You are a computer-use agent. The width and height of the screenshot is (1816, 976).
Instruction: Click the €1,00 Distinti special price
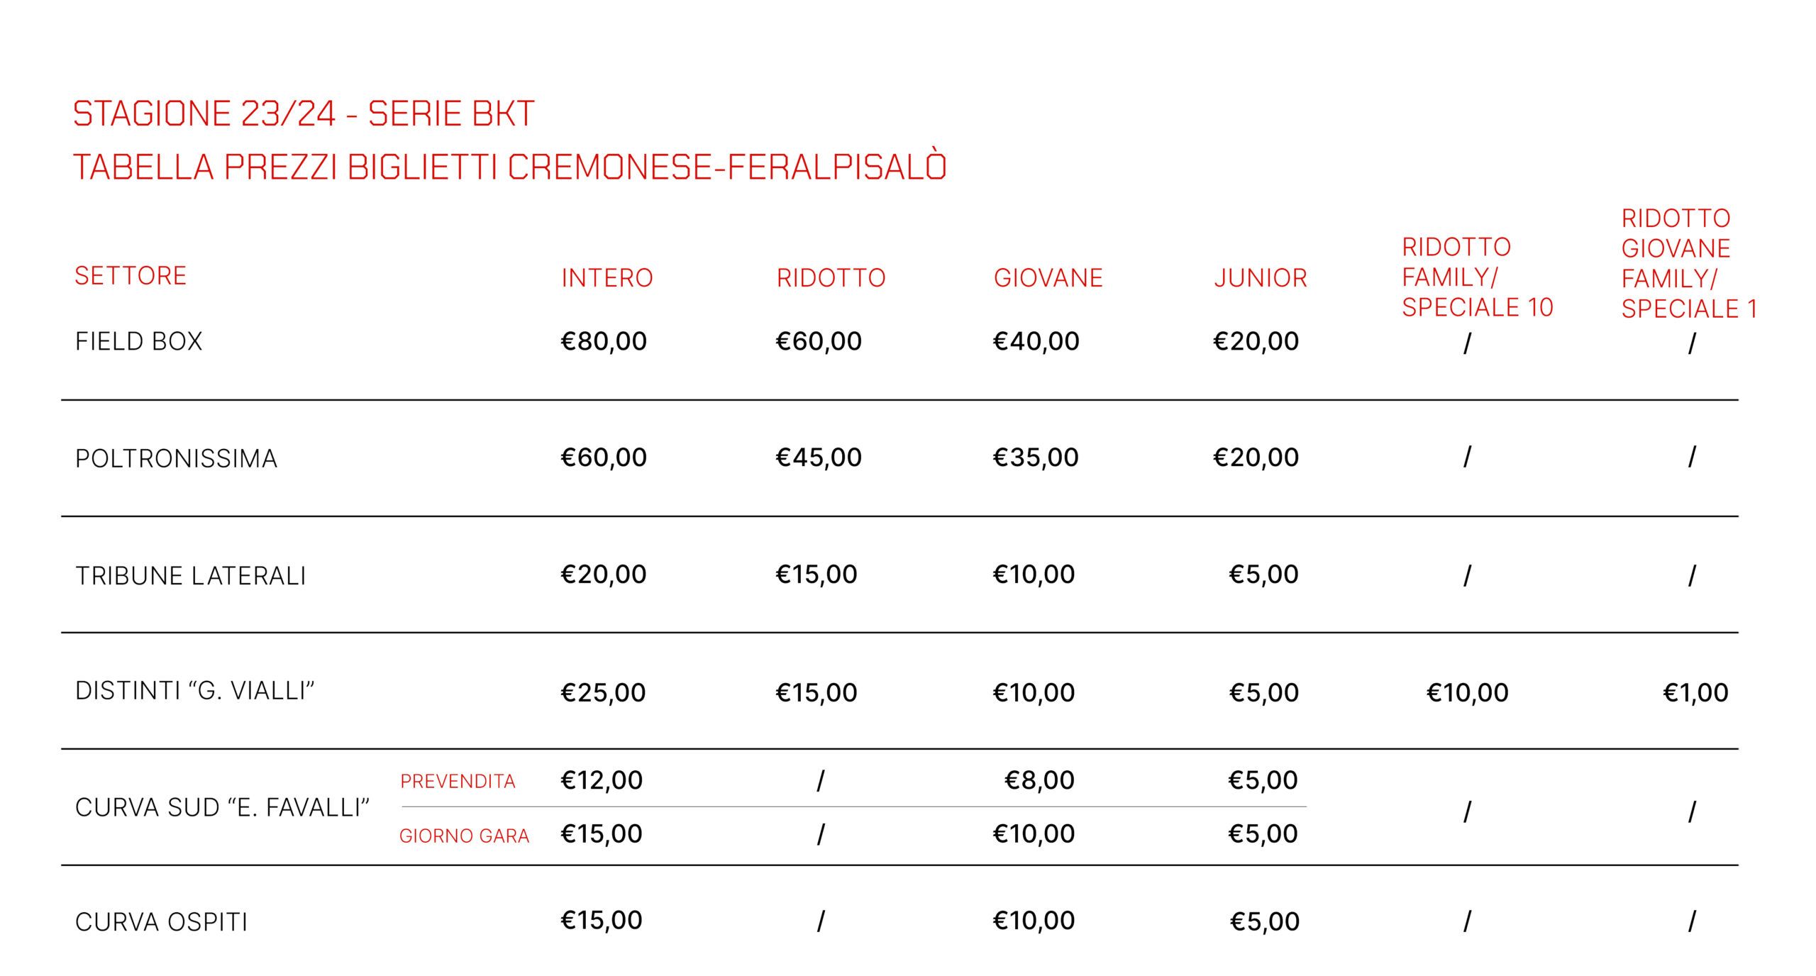coord(1695,692)
